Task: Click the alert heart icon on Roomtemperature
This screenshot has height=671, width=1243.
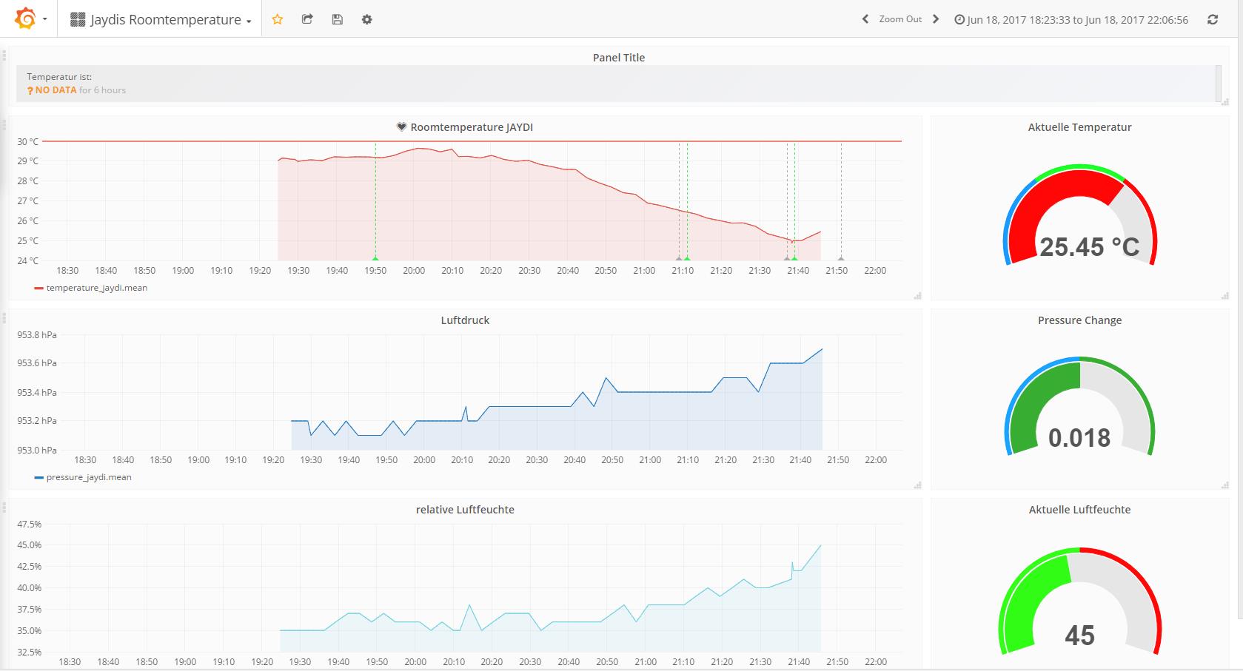Action: (401, 127)
